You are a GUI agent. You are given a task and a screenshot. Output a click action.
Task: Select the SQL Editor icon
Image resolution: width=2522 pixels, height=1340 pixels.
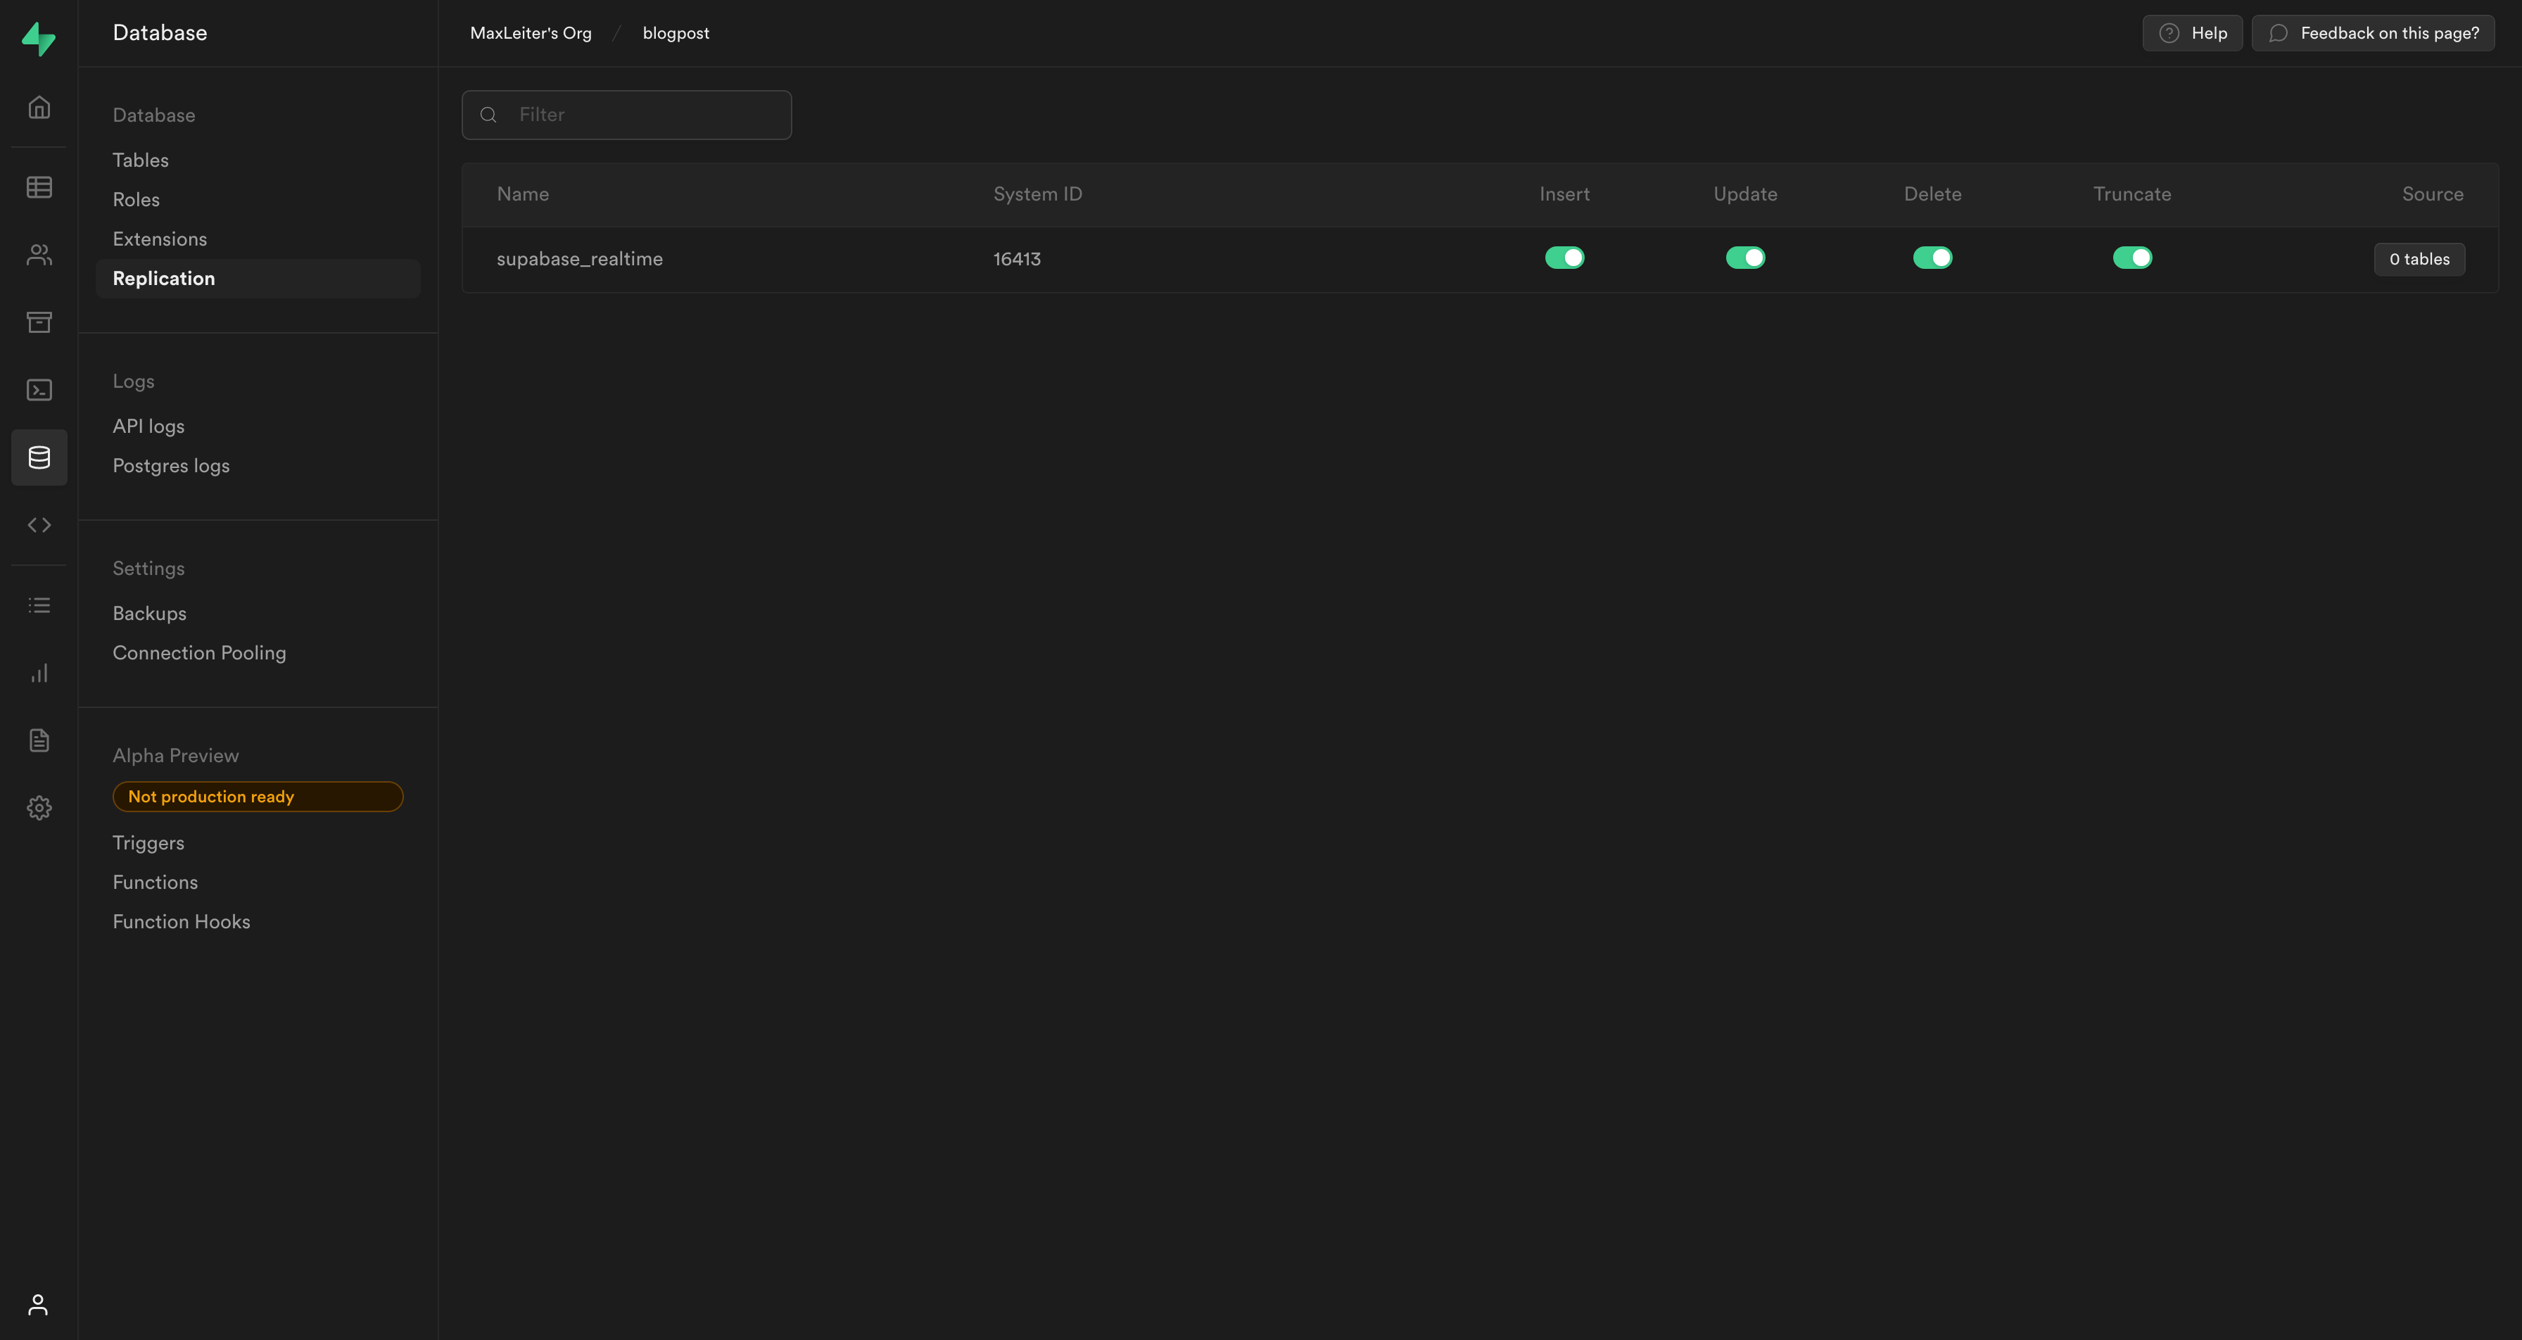[39, 389]
